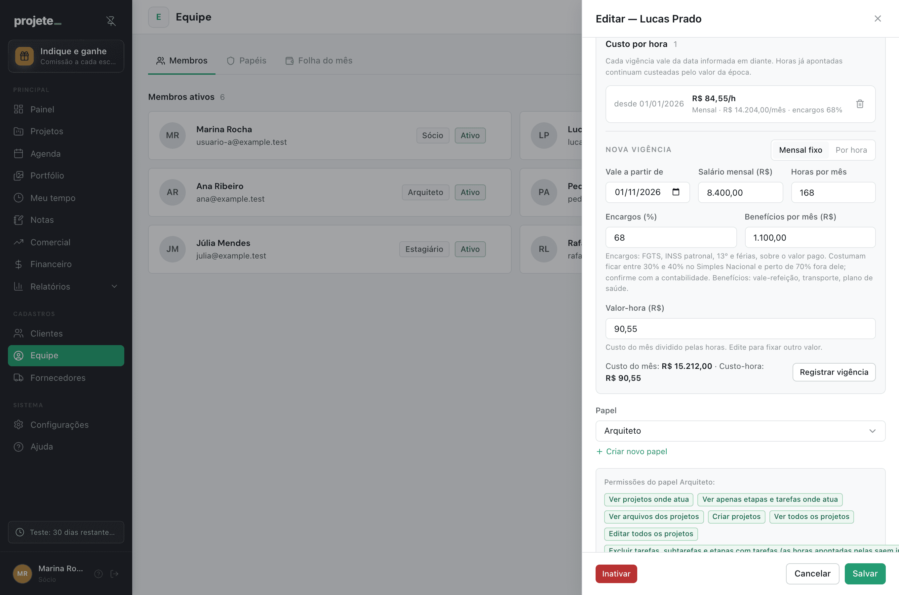Click the Valor-hora (R$) input field
Screen dimensions: 899x595
point(740,329)
